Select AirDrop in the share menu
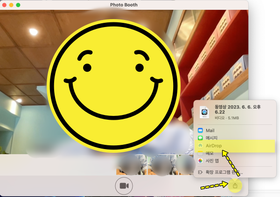The width and height of the screenshot is (280, 197). pyautogui.click(x=235, y=146)
